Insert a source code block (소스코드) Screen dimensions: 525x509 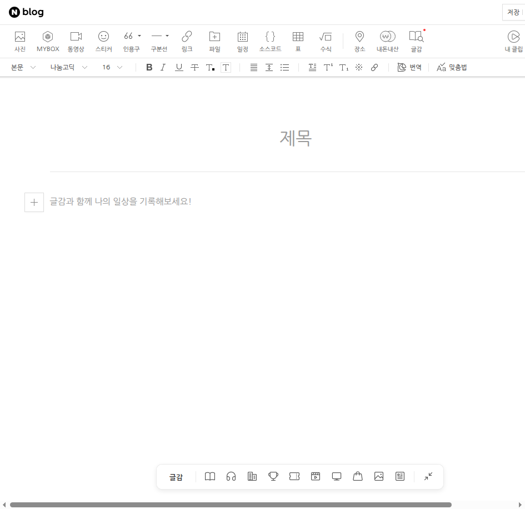pos(270,41)
